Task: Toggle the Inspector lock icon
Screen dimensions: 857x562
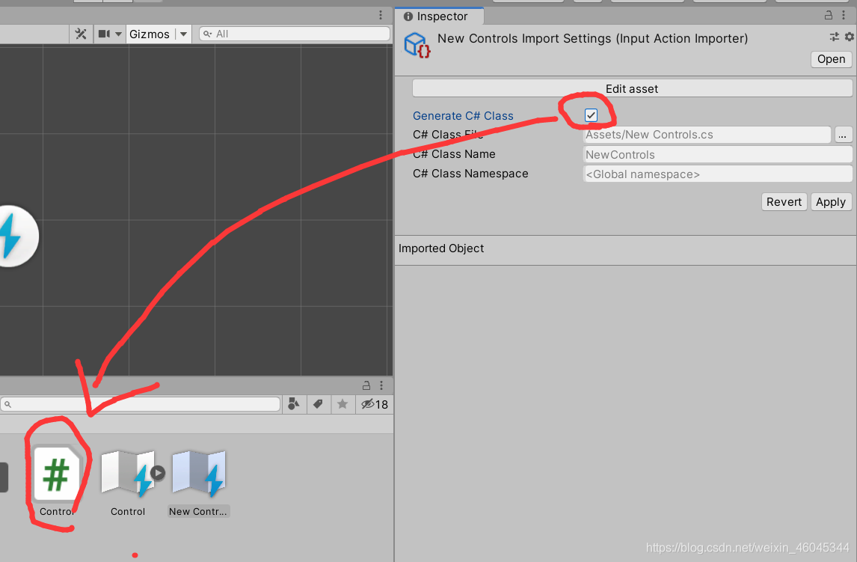Action: 829,15
